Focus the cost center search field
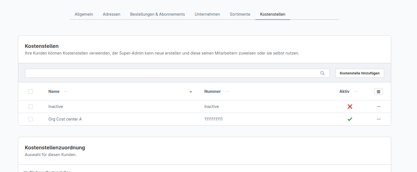Image resolution: width=417 pixels, height=172 pixels. tap(171, 73)
